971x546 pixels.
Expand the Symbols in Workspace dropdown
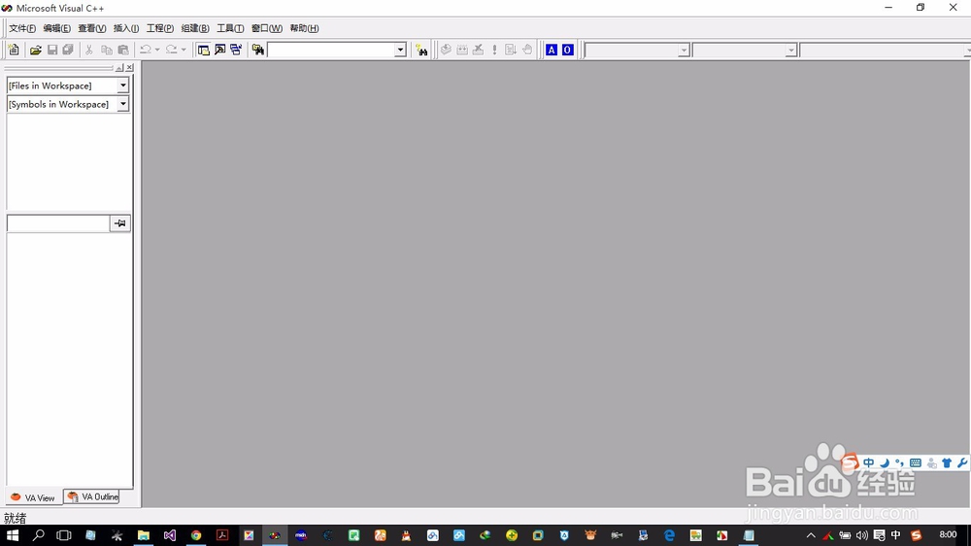(x=123, y=104)
